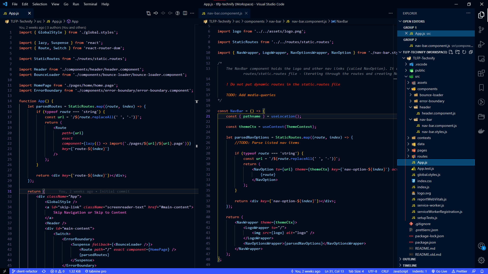
Task: Switch to nav-bar.component.js tab
Action: pyautogui.click(x=224, y=13)
